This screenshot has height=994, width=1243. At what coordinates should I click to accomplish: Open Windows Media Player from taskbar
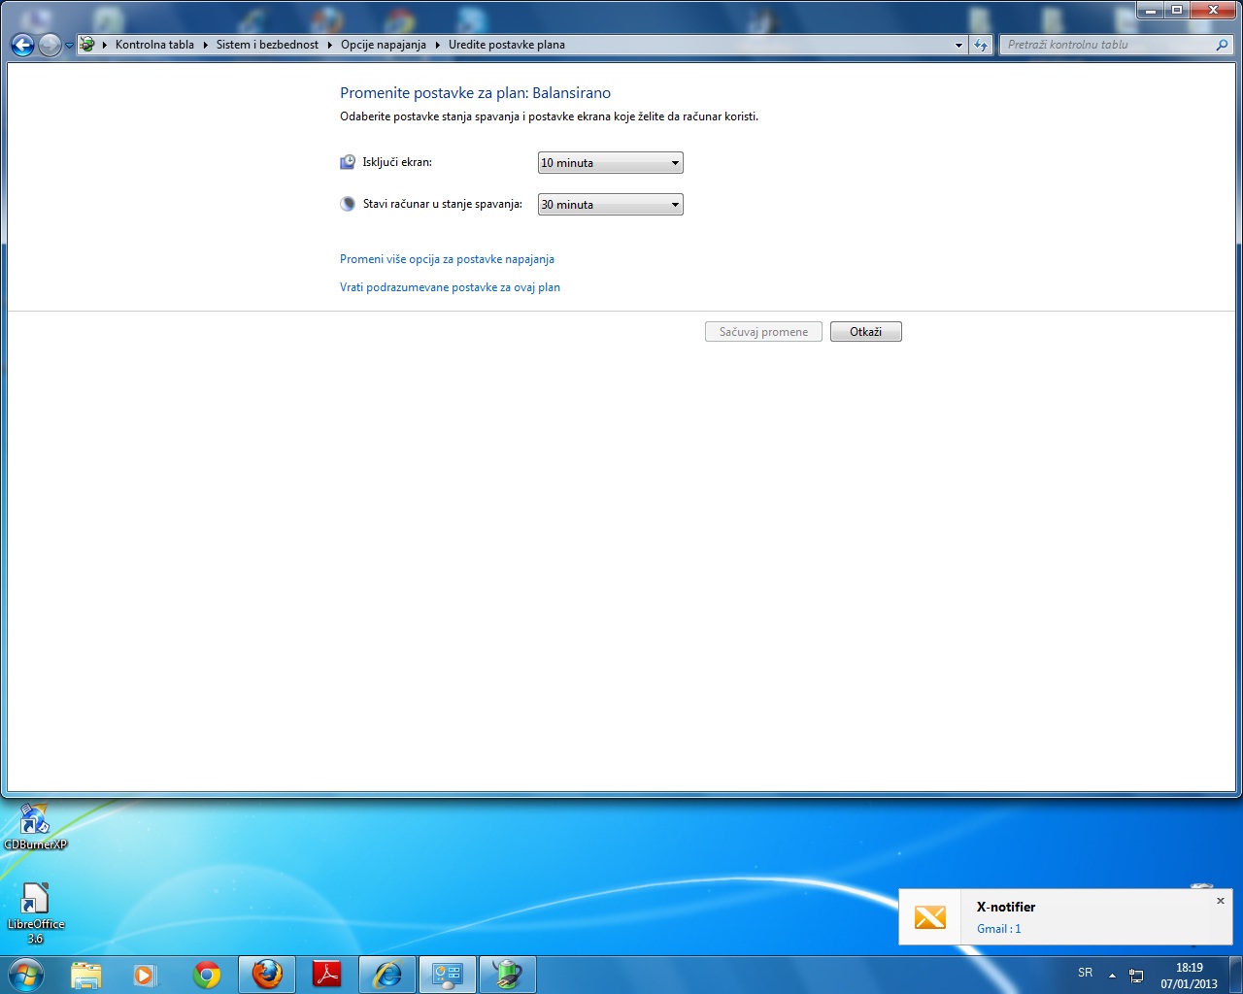[145, 975]
